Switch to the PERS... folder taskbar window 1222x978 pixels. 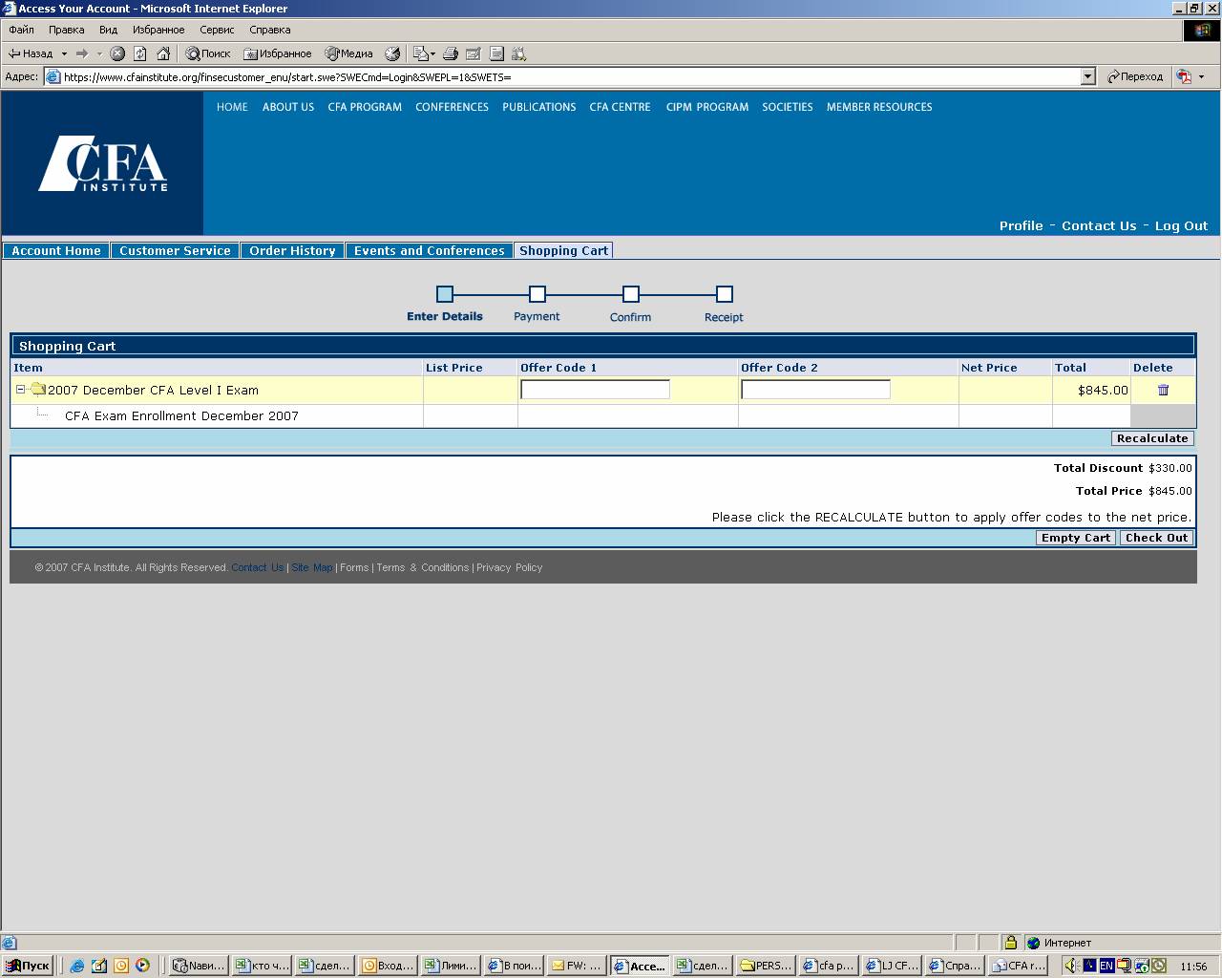(766, 966)
